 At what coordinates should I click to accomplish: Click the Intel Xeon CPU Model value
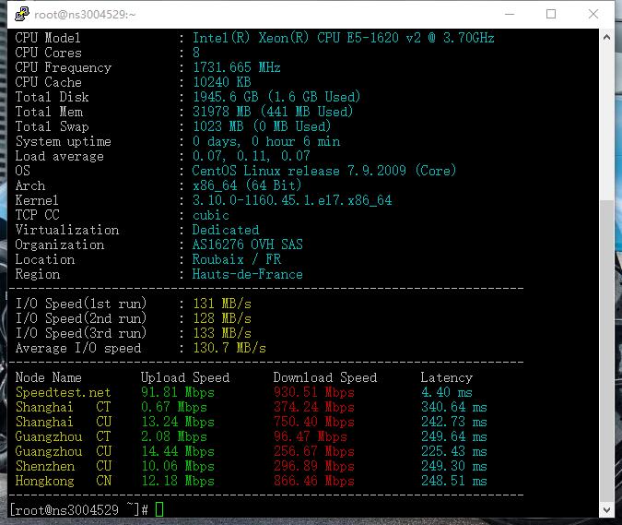343,38
